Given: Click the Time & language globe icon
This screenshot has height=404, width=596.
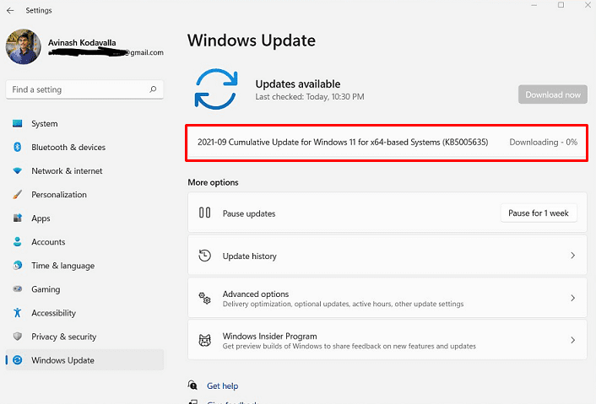Looking at the screenshot, I should [17, 266].
